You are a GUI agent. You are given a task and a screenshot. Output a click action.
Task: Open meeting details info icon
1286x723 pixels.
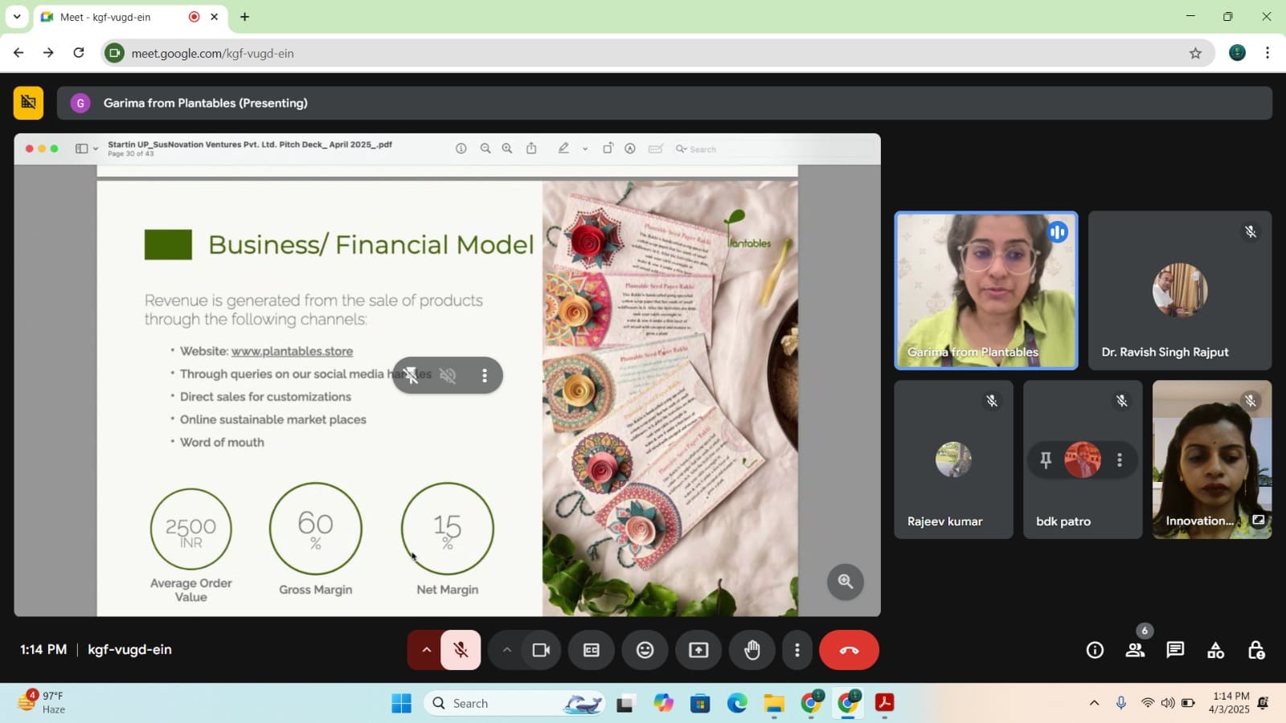[1095, 650]
